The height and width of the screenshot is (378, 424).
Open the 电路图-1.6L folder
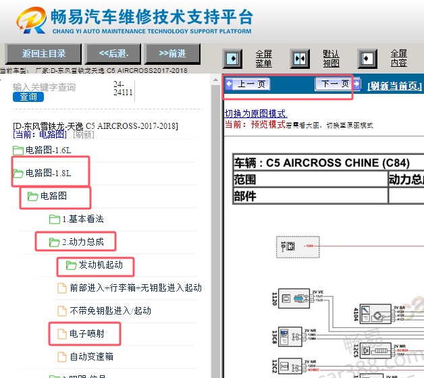[48, 150]
